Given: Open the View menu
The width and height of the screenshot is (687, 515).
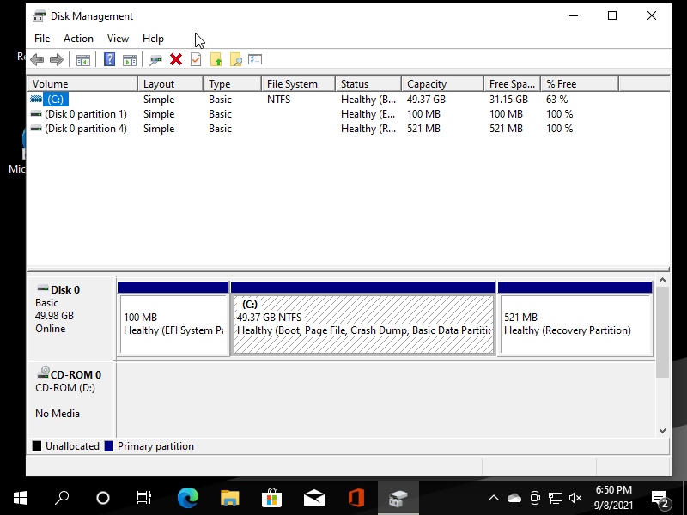Looking at the screenshot, I should (118, 39).
